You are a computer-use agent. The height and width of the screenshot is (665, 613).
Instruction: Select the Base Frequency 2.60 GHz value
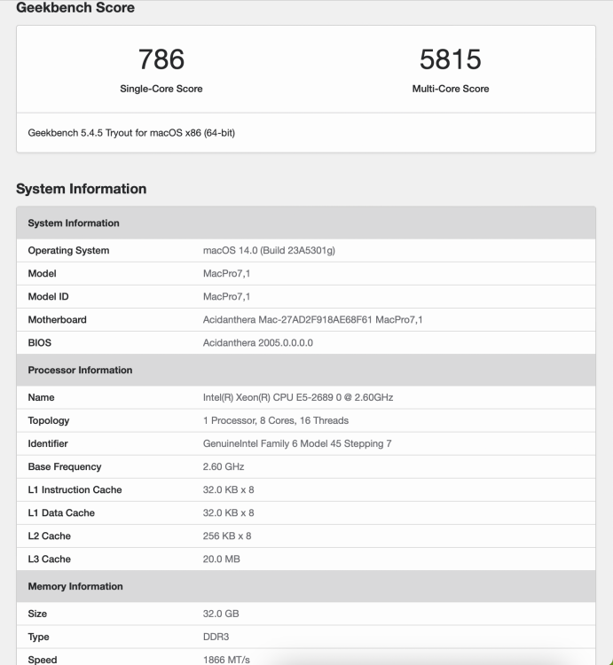(224, 466)
